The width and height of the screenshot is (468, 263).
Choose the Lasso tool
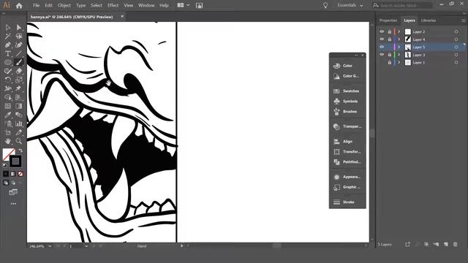[x=19, y=37]
